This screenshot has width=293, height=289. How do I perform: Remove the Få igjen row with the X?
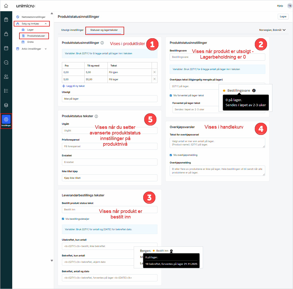pos(155,72)
